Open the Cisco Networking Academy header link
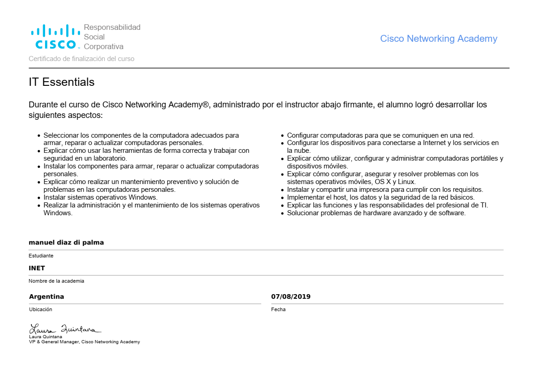The image size is (539, 380). 438,39
